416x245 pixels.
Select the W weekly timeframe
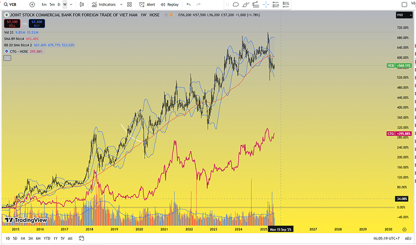tap(65, 4)
